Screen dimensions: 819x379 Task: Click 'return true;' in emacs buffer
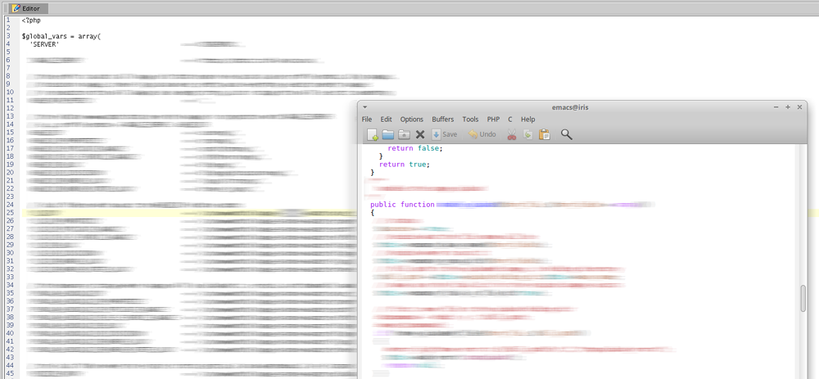point(405,165)
